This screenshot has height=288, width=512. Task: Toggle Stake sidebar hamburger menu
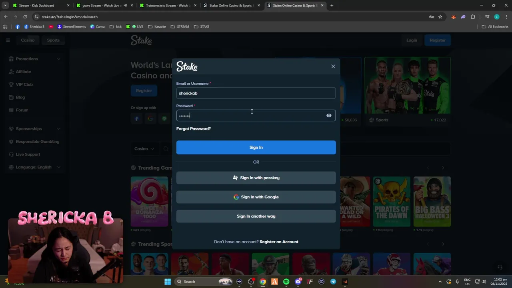(8, 40)
